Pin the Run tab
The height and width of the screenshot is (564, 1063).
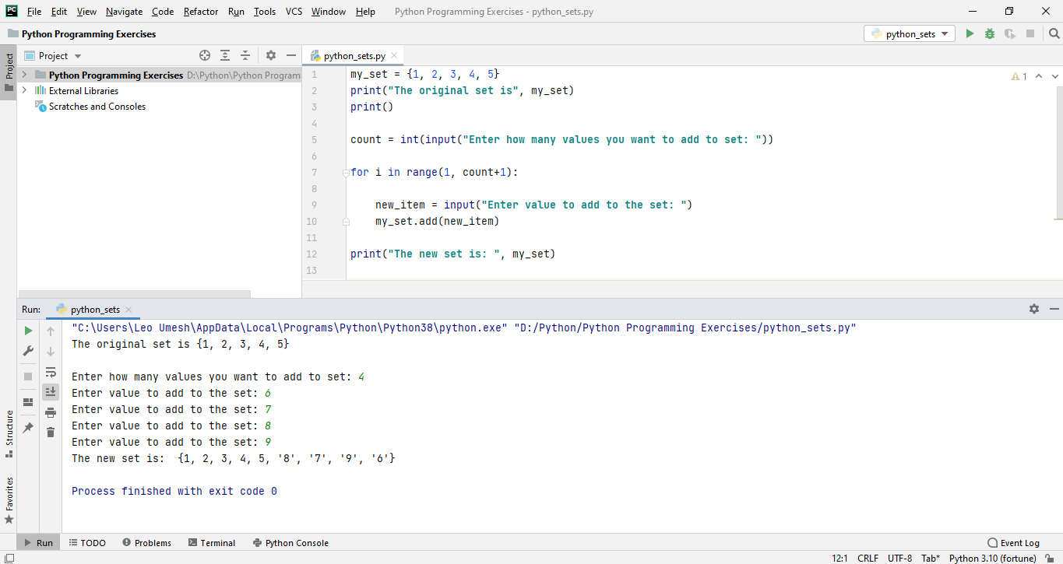click(28, 428)
